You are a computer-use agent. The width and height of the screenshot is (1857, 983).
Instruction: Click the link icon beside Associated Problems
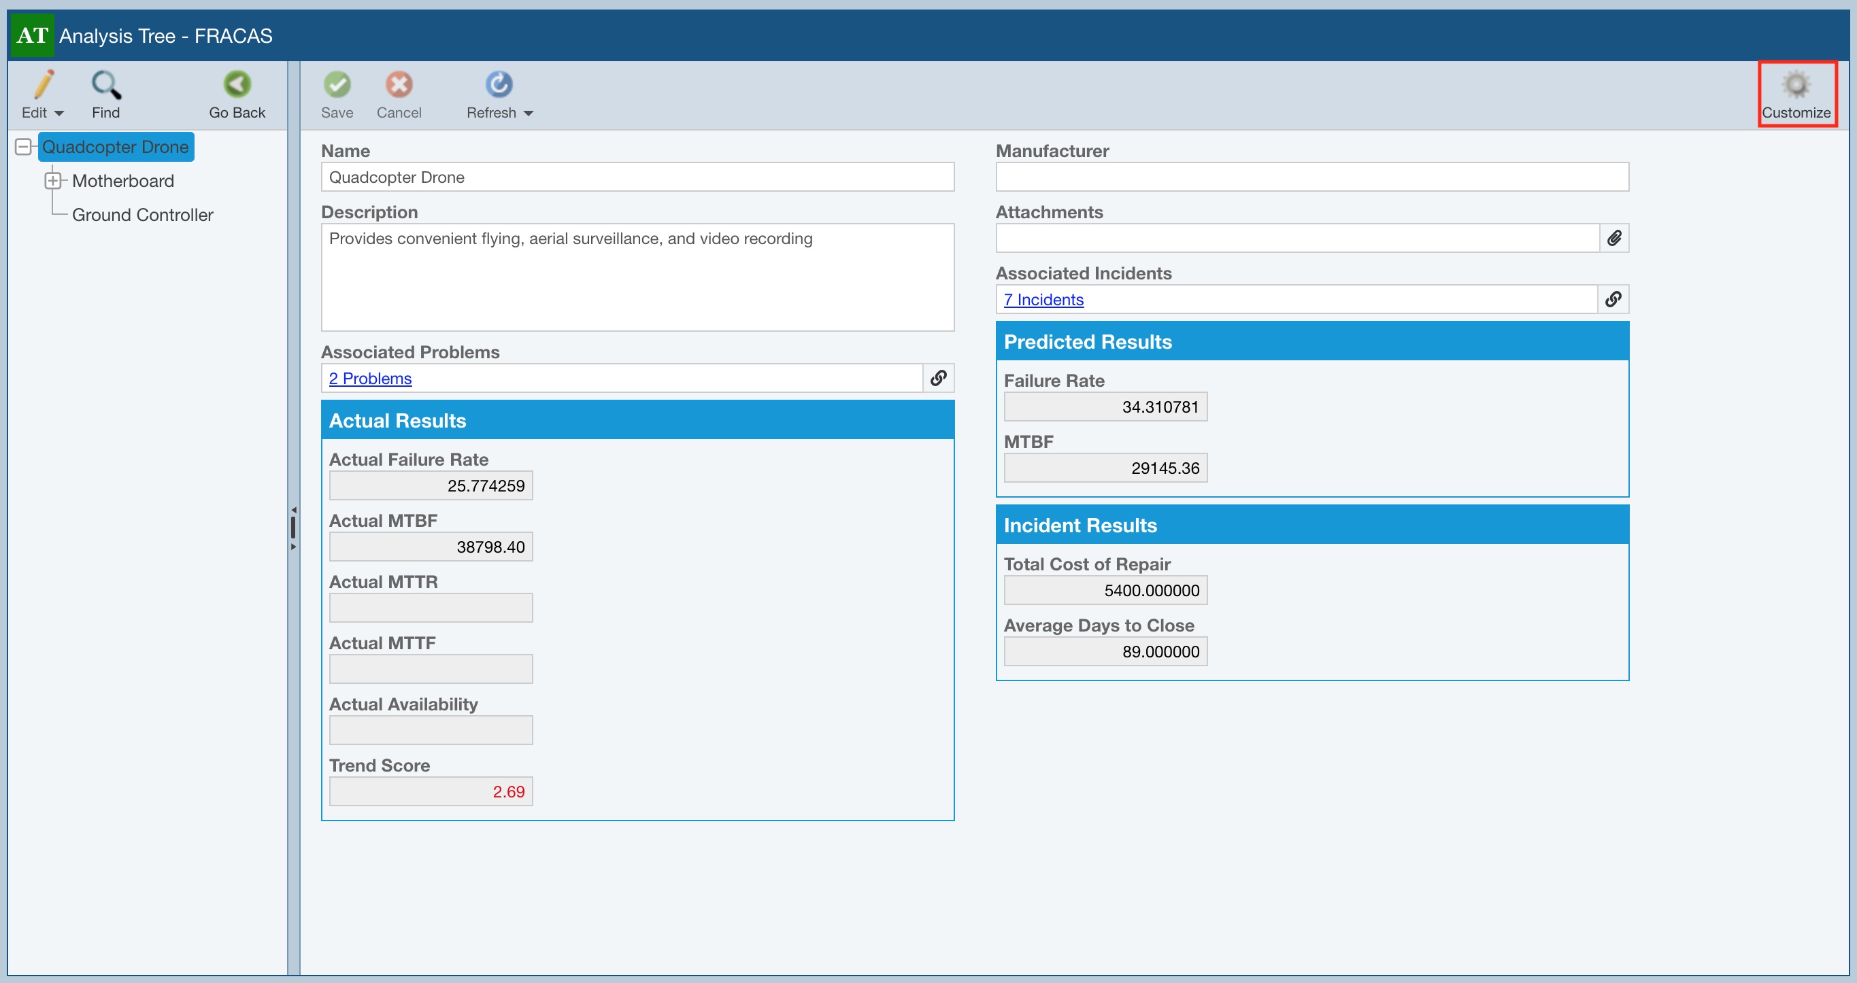(x=938, y=379)
